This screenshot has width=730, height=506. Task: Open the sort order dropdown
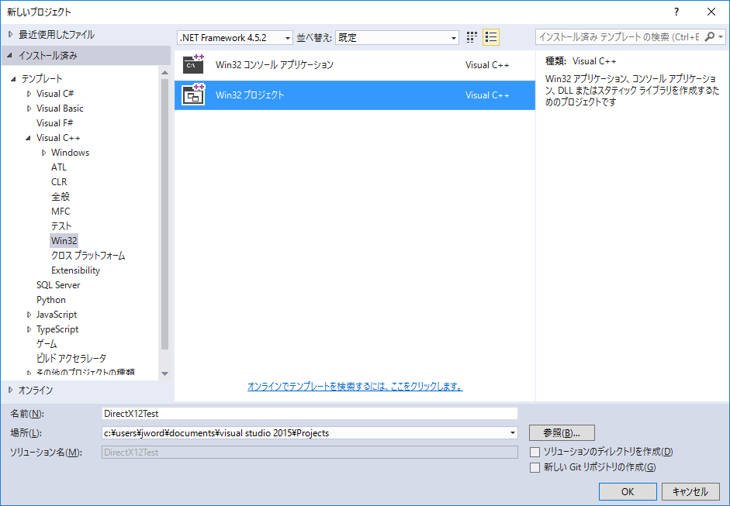[454, 37]
